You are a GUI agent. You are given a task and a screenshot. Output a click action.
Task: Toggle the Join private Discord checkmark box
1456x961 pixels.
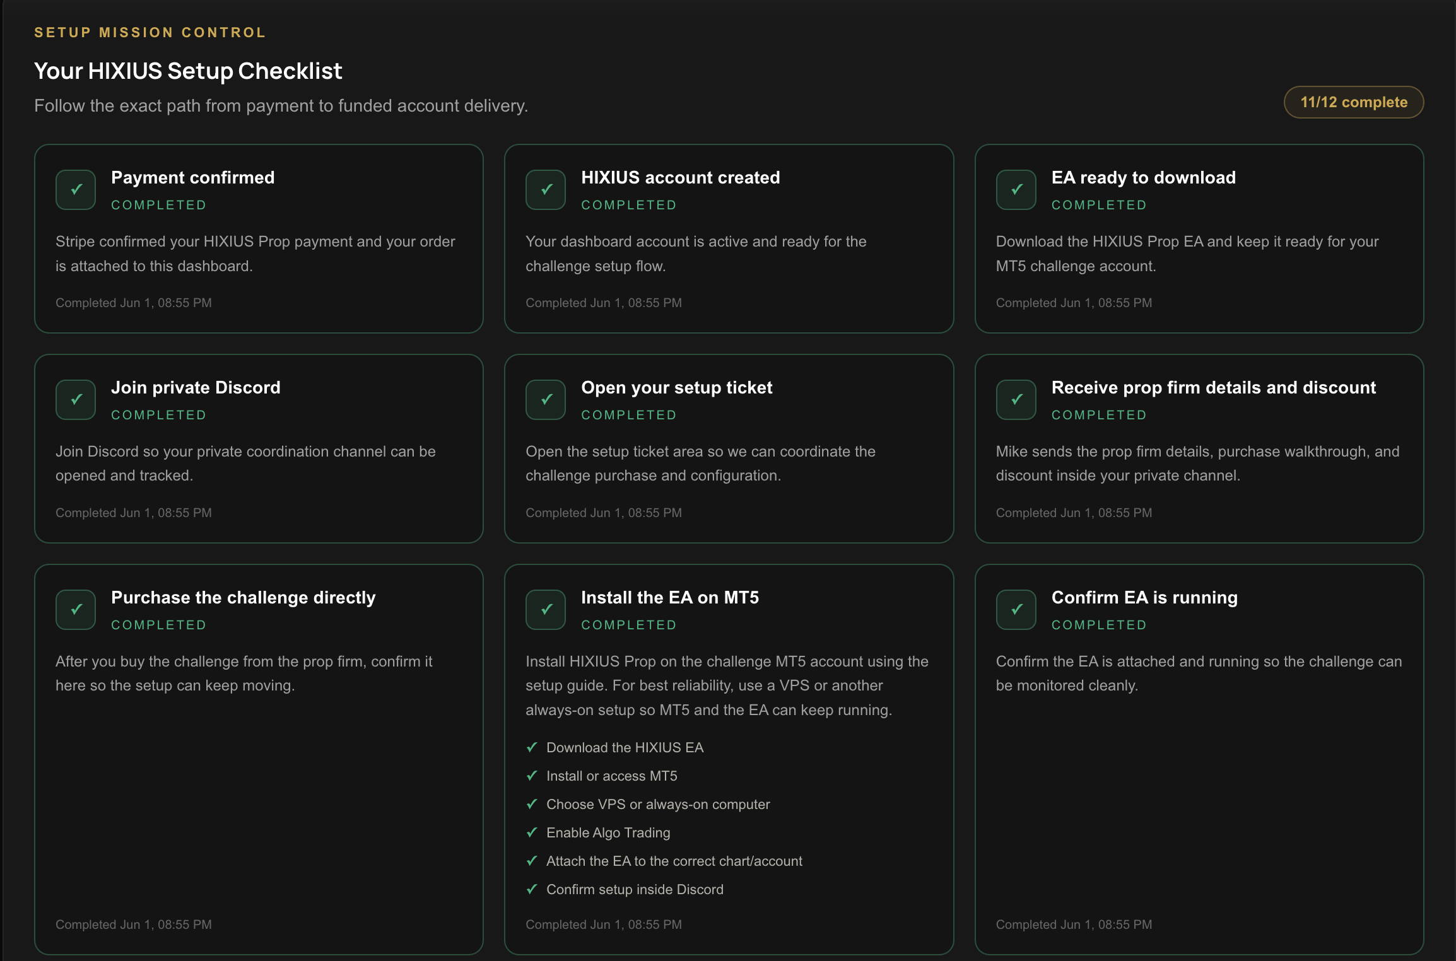76,399
